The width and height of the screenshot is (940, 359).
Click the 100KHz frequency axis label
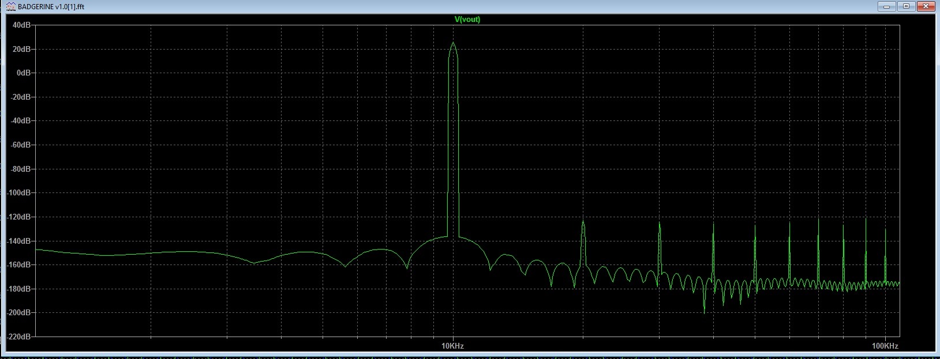point(885,346)
